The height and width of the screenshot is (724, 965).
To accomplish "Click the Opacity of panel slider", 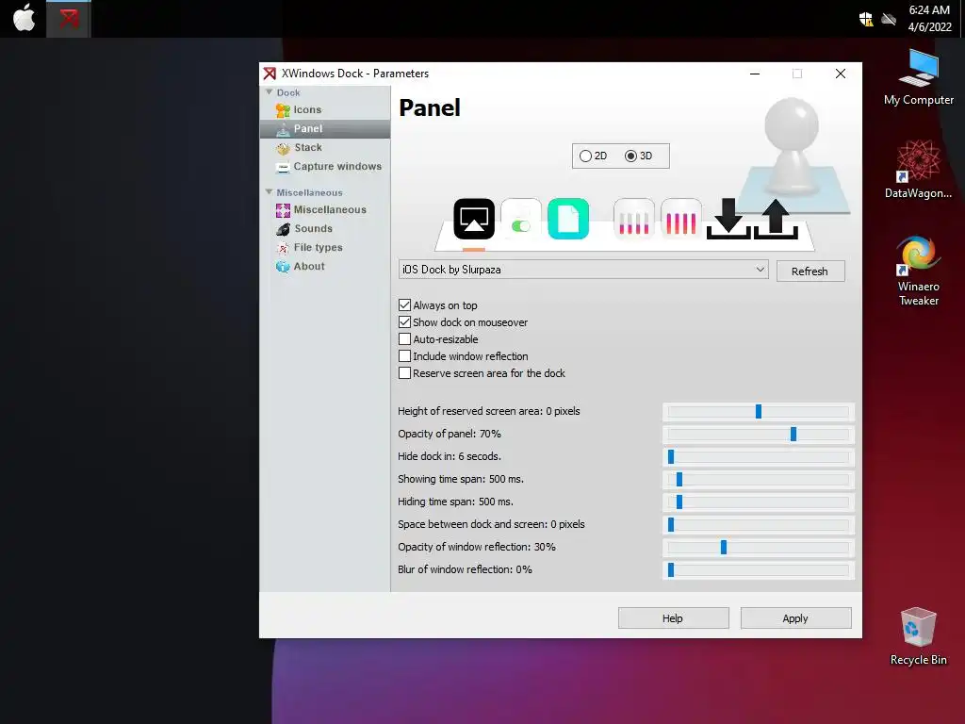I will tap(759, 435).
